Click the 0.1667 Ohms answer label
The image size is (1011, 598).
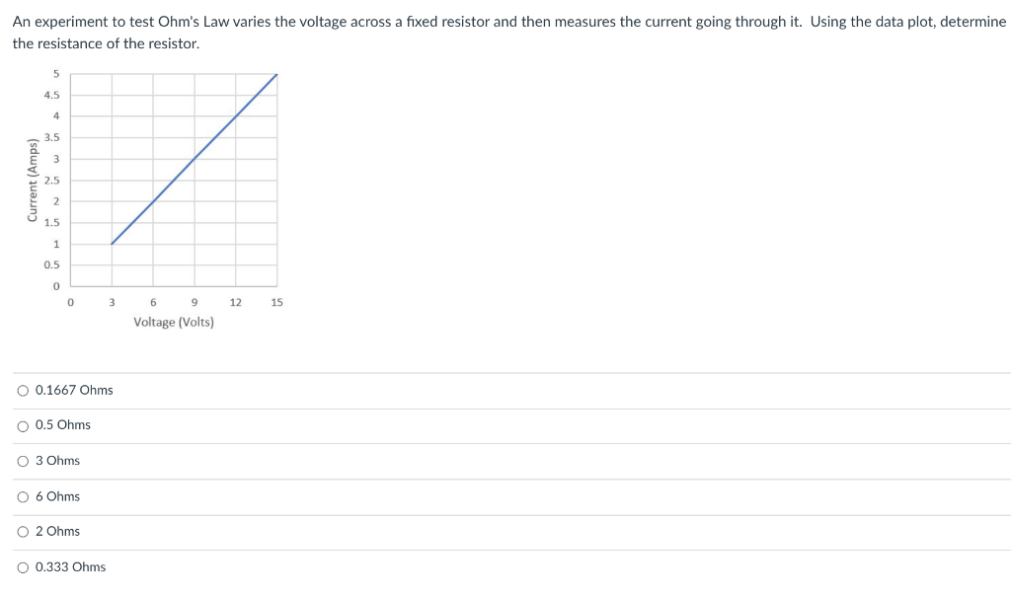[73, 390]
